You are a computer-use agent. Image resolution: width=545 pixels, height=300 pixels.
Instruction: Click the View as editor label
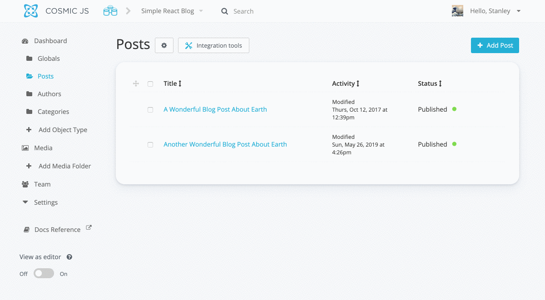40,257
